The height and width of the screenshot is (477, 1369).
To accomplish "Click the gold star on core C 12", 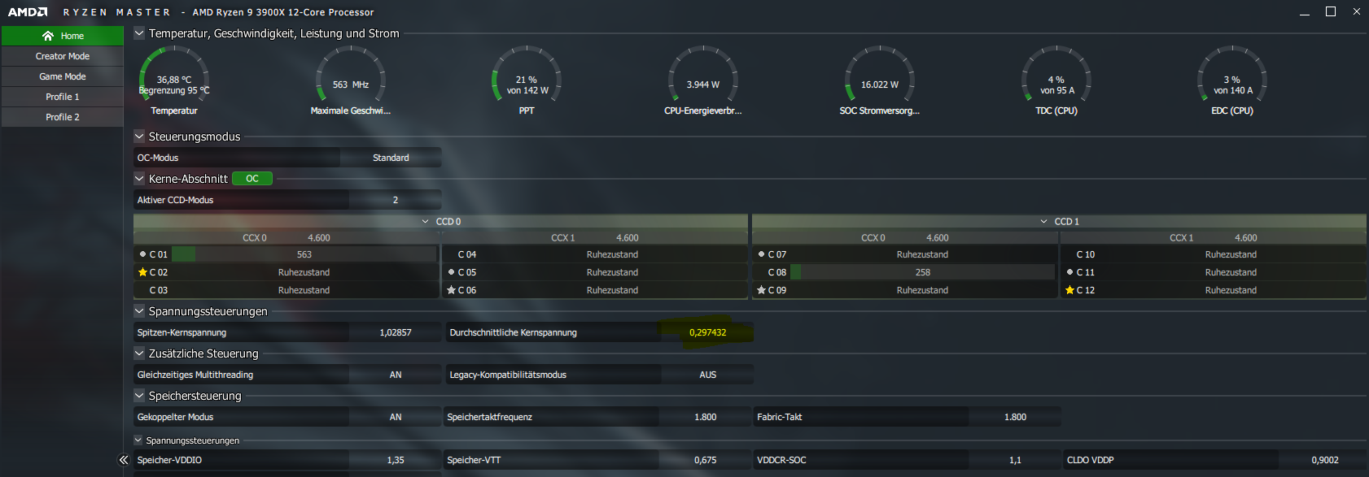I will pyautogui.click(x=1070, y=290).
